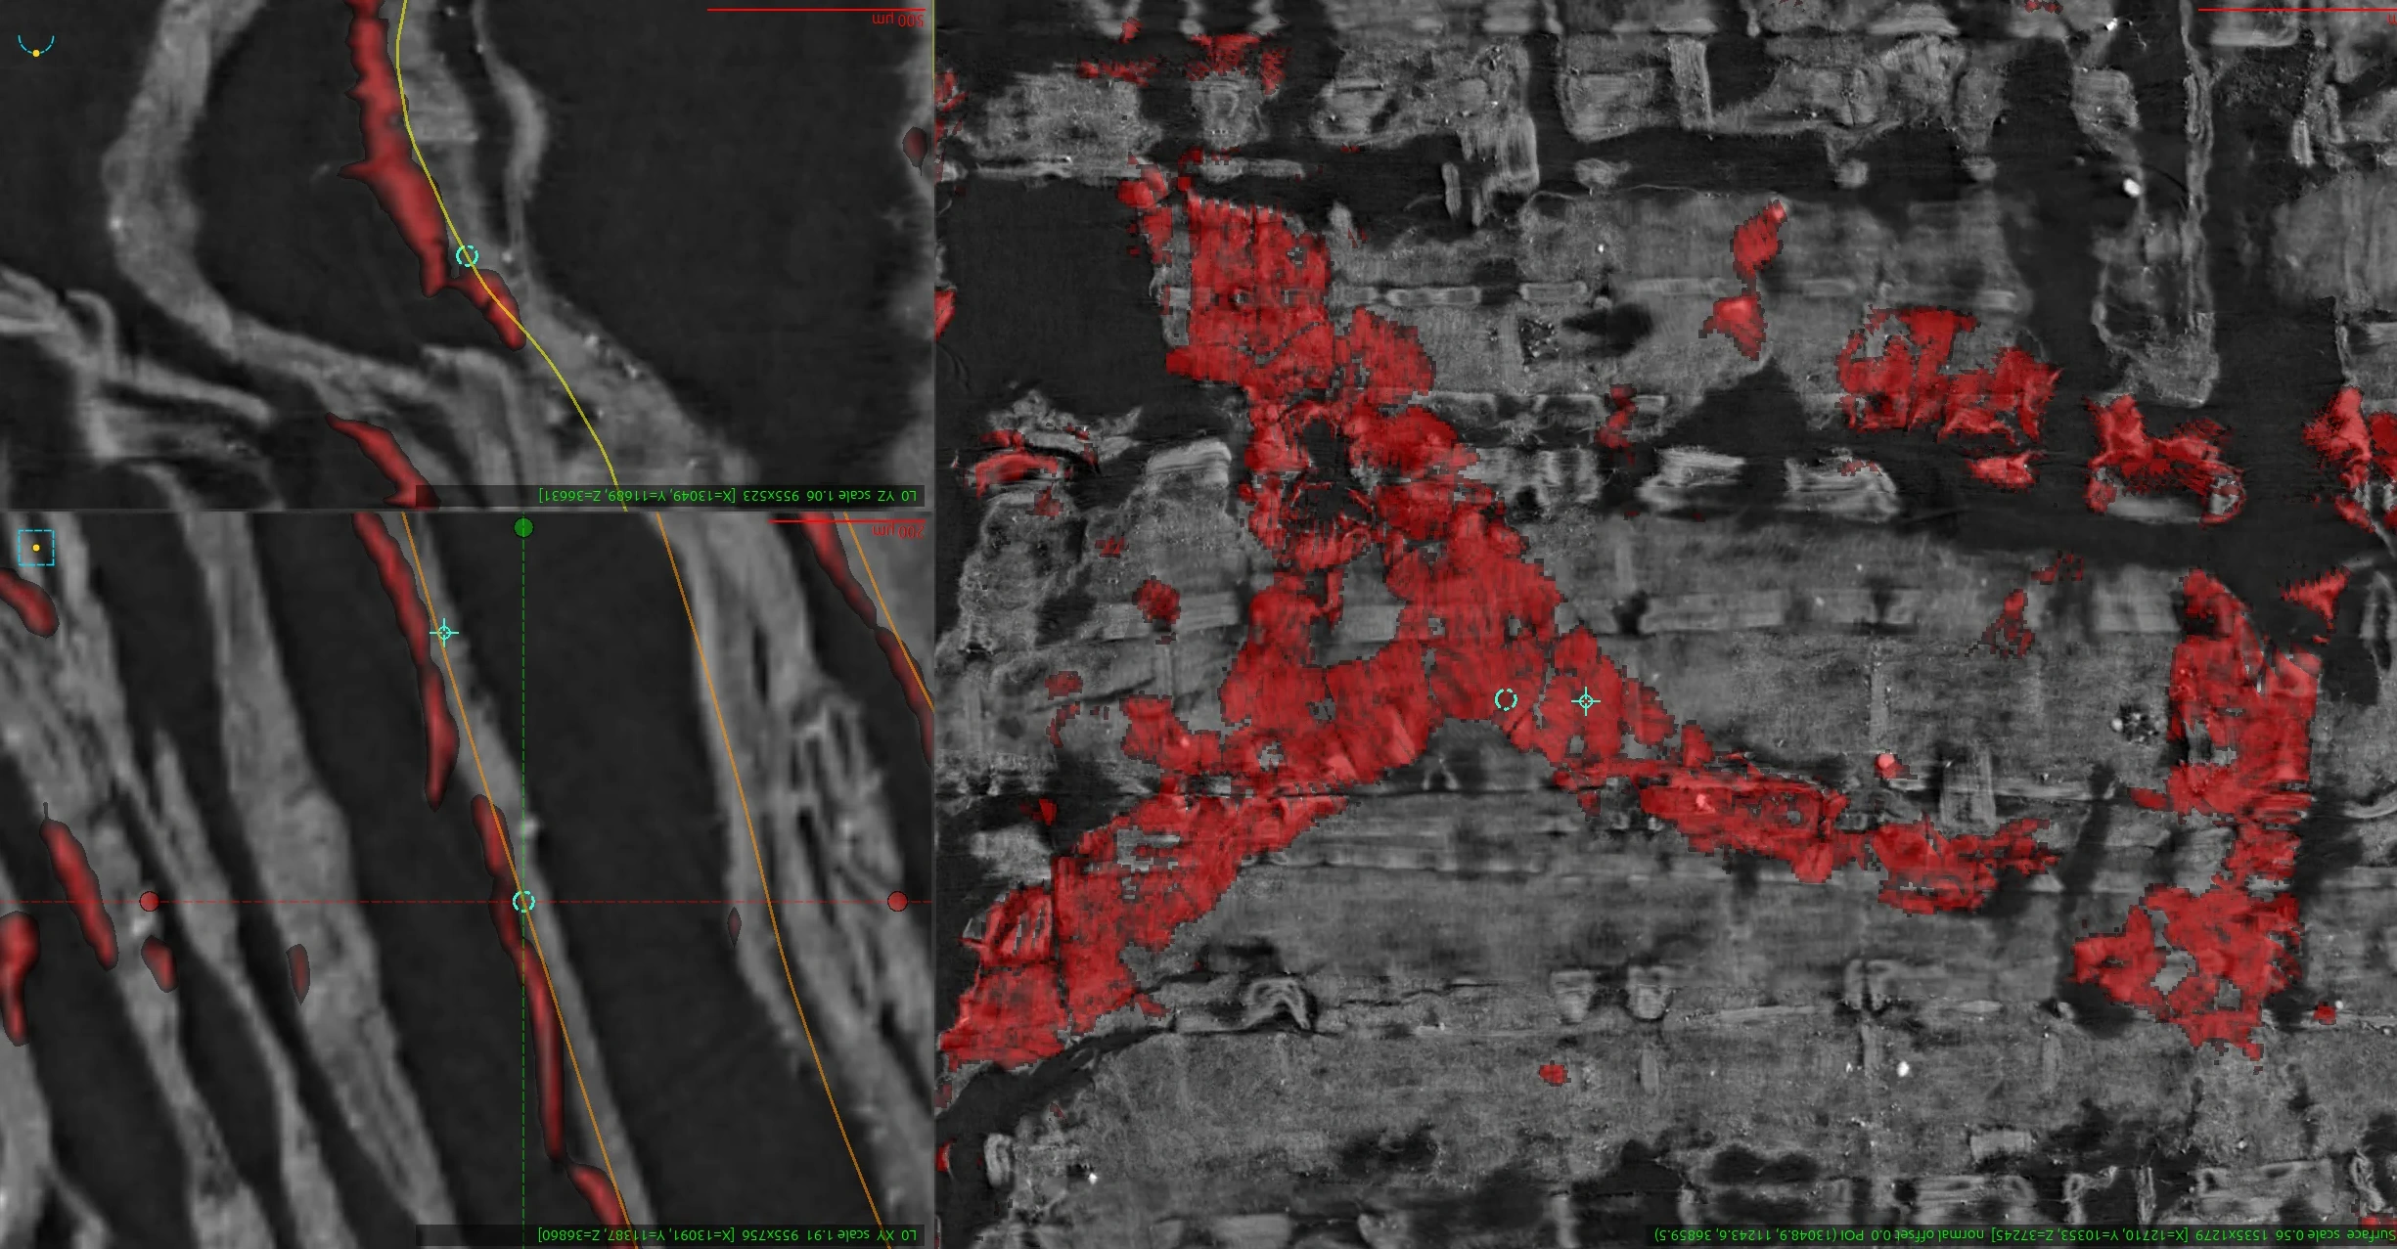
Task: Click the 500 µm scale bar in YZ view
Action: pyautogui.click(x=815, y=10)
